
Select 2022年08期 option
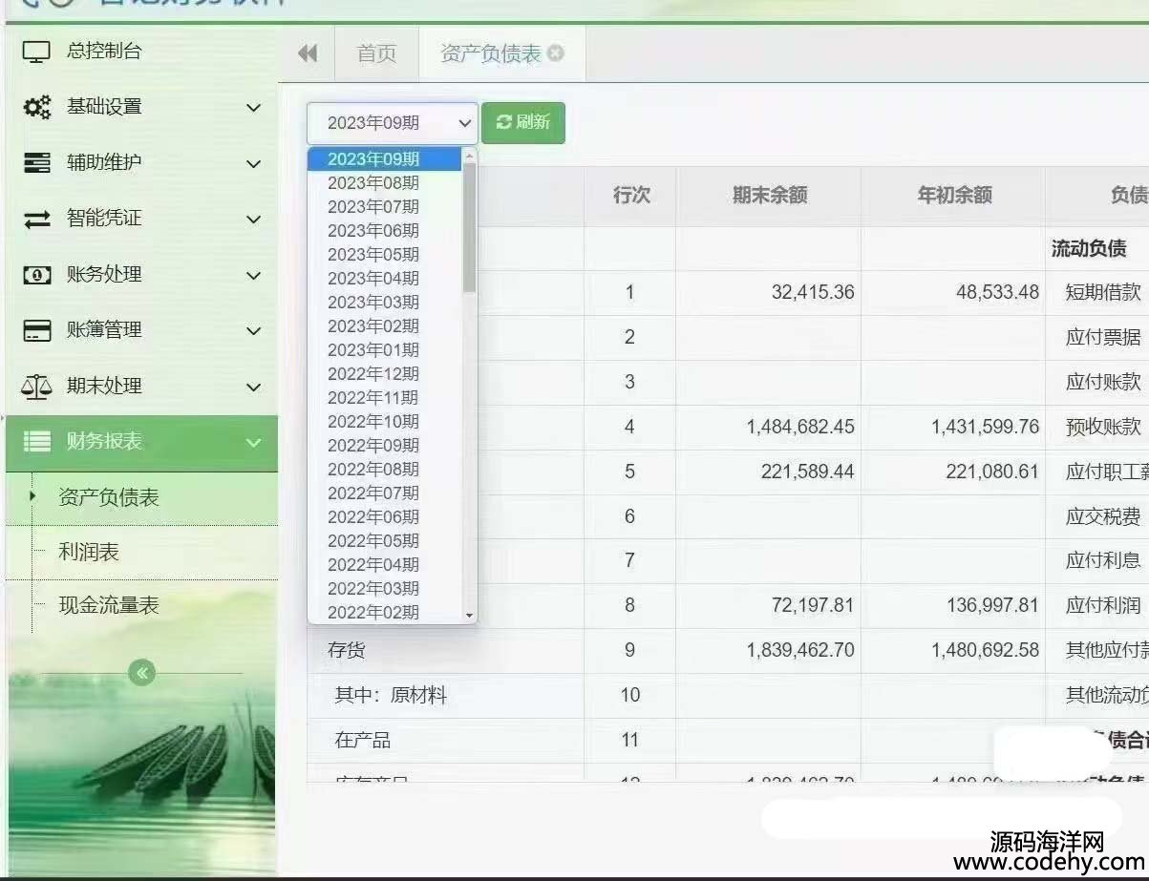(x=385, y=469)
